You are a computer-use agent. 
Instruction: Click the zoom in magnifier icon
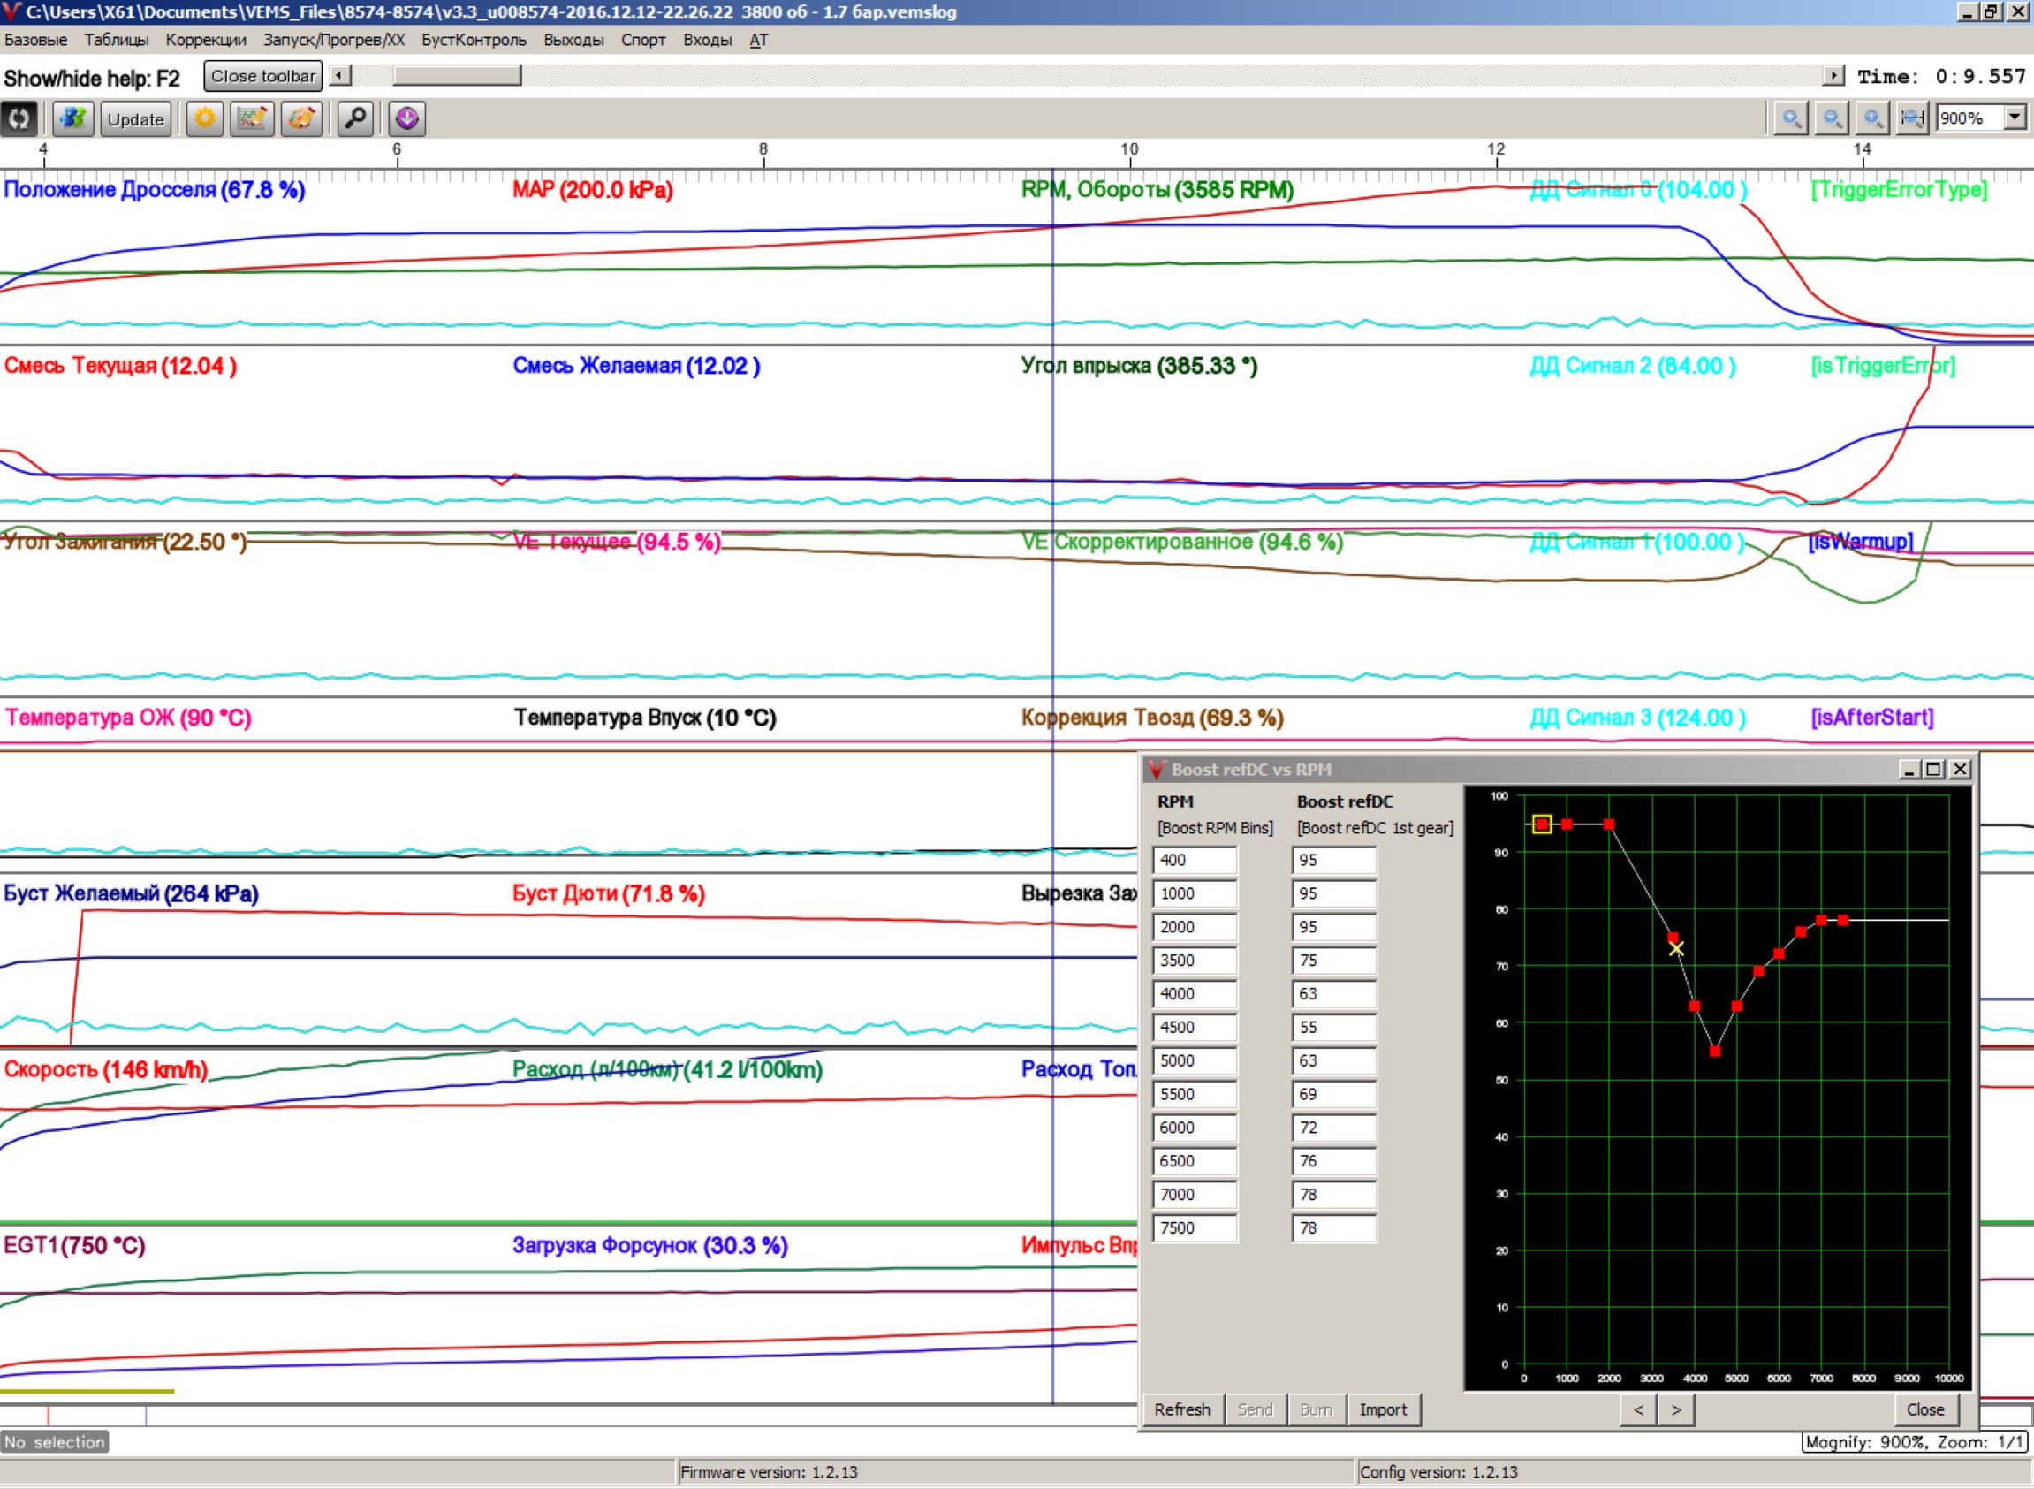pyautogui.click(x=1791, y=119)
